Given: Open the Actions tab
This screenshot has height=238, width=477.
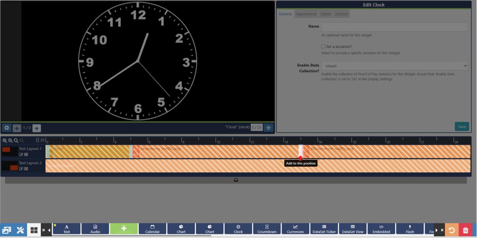Looking at the screenshot, I should [341, 14].
